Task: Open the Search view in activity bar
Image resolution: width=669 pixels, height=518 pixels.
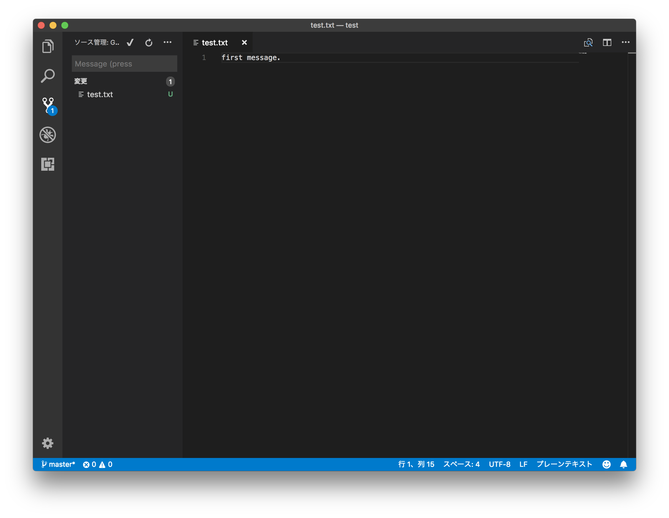Action: [48, 76]
